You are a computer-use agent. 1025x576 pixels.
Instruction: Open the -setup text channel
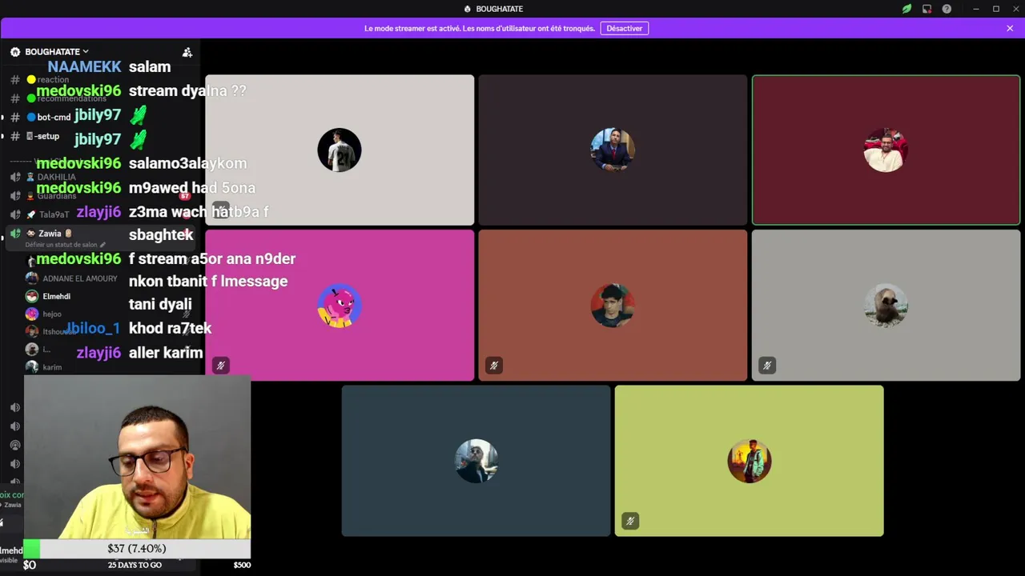tap(47, 136)
